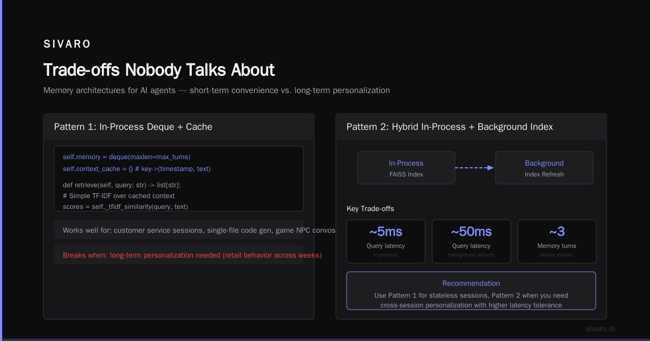Screen dimensions: 650x341
Task: Click the Works well for note box
Action: pyautogui.click(x=179, y=230)
